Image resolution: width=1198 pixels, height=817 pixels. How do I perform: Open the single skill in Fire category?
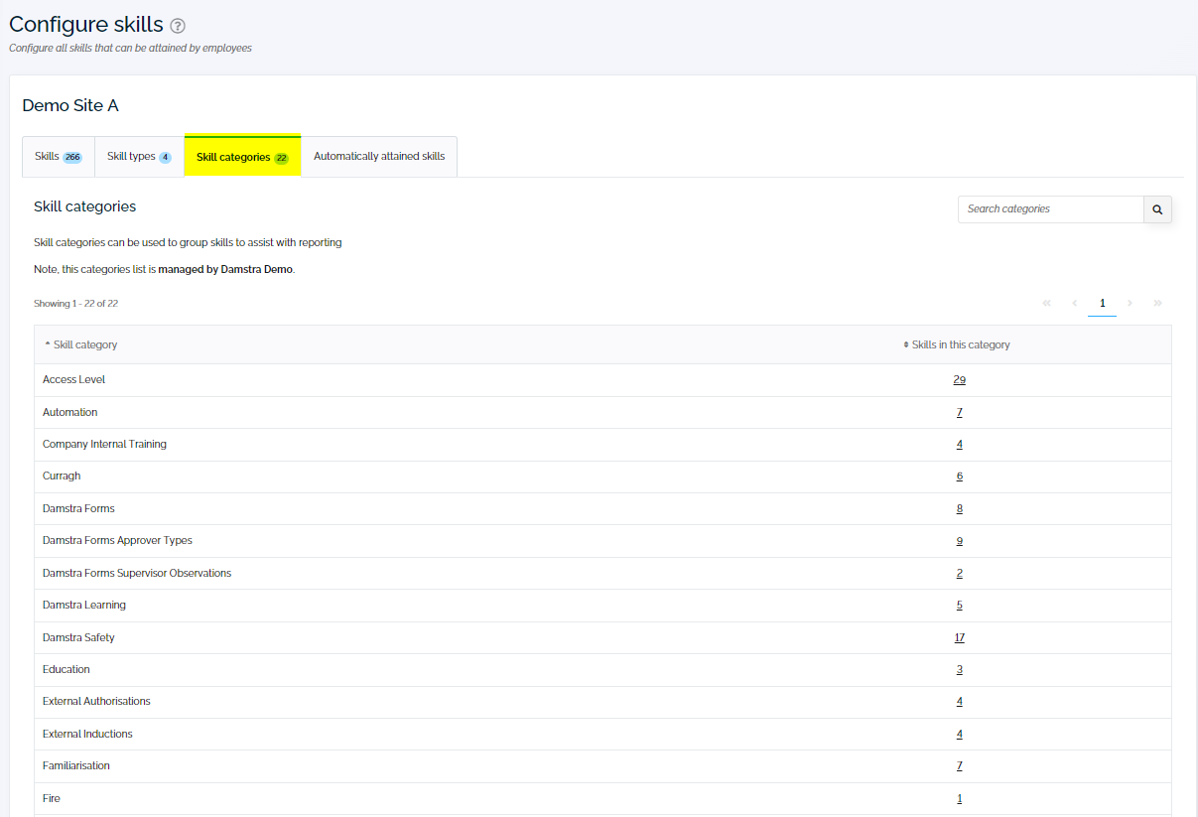[x=959, y=797]
